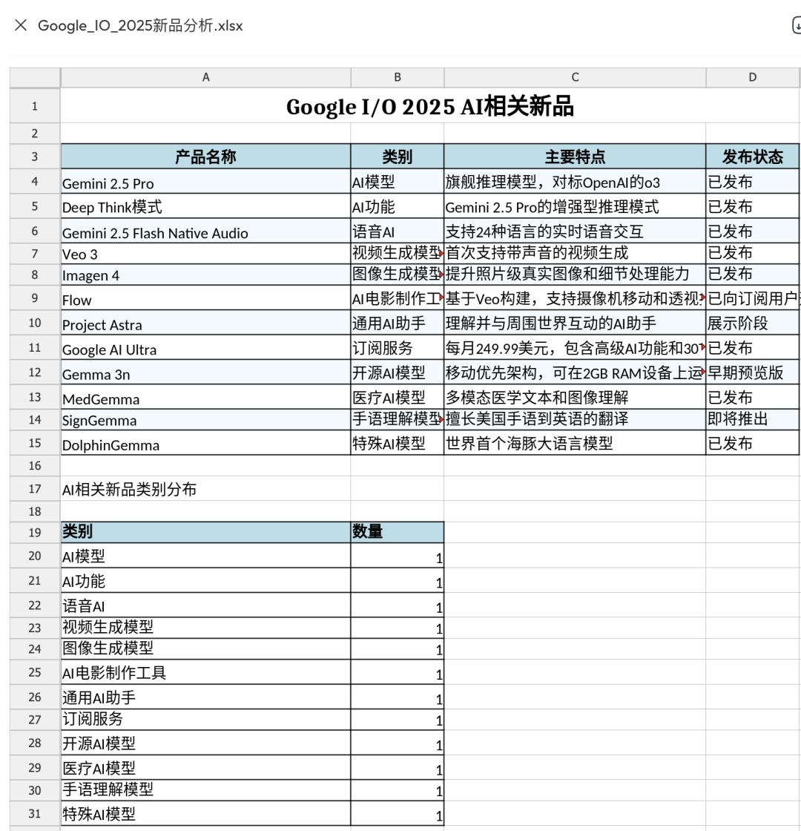The width and height of the screenshot is (801, 831).
Task: Select the 早期预览版 status cell
Action: pyautogui.click(x=752, y=372)
